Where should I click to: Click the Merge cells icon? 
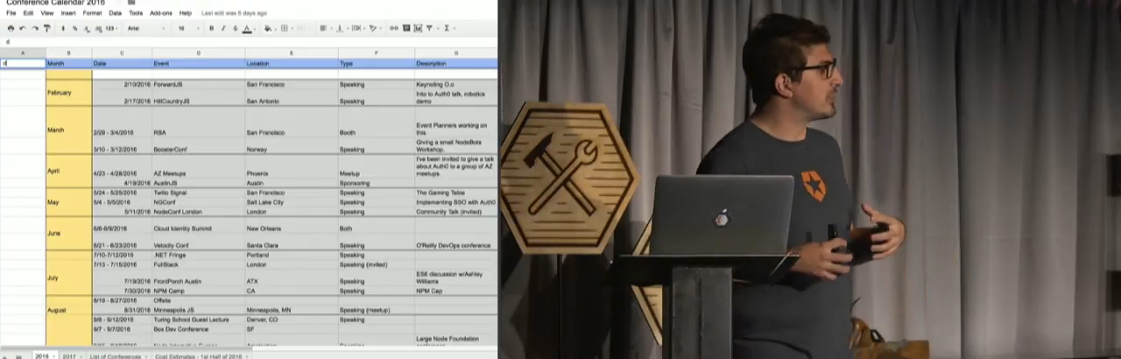tap(302, 29)
